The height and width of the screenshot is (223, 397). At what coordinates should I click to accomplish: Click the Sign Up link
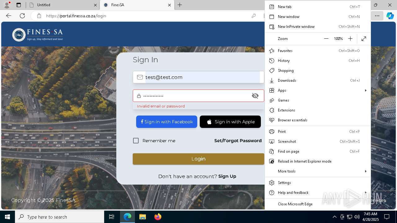tap(227, 176)
